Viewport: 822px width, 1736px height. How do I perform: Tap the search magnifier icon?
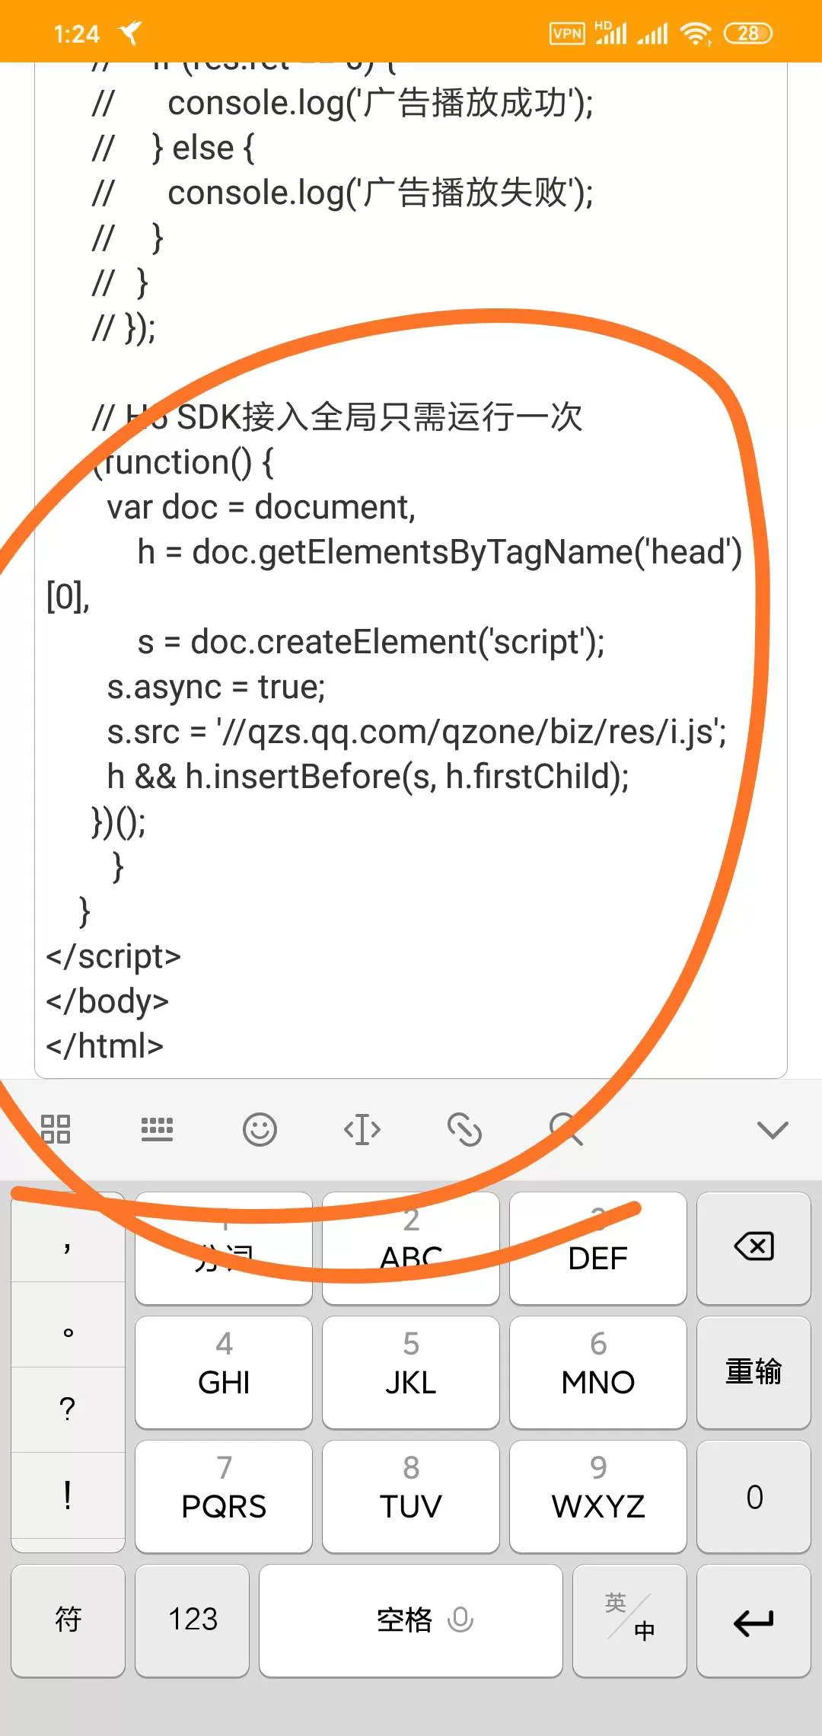tap(566, 1129)
